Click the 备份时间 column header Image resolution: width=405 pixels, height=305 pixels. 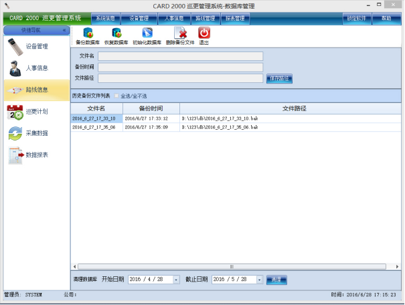click(151, 108)
